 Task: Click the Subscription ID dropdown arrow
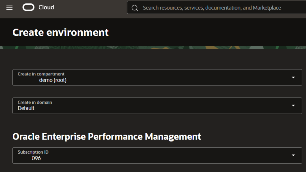pos(293,156)
